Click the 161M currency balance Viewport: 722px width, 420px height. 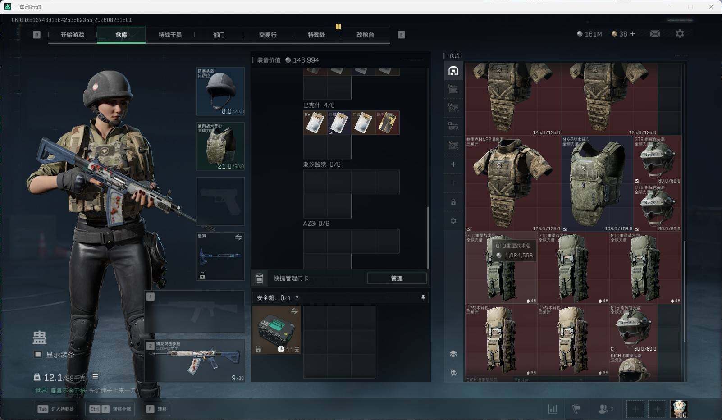589,34
